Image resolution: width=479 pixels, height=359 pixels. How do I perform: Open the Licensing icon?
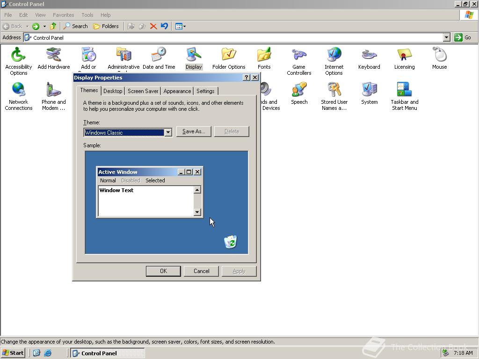(x=404, y=58)
